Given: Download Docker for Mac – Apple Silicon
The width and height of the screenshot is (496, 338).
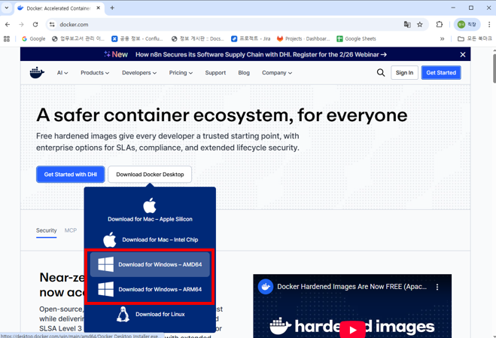Looking at the screenshot, I should point(150,211).
